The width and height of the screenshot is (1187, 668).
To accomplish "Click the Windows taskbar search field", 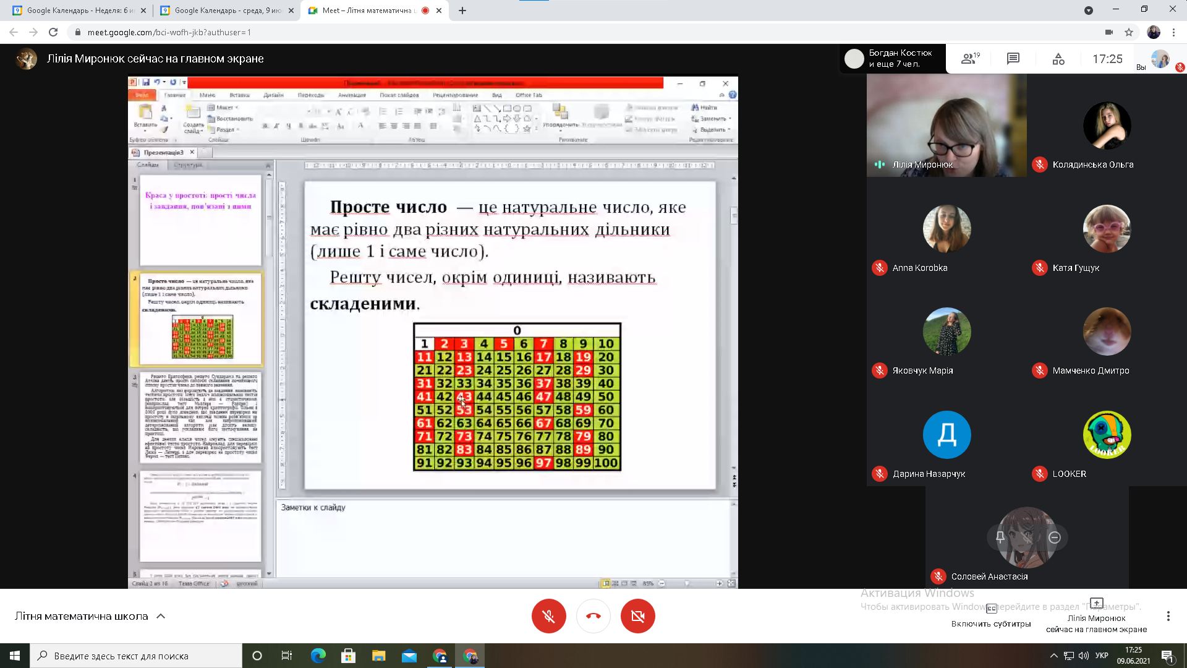I will click(136, 656).
